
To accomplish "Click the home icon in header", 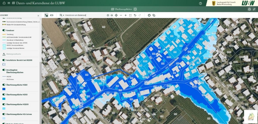I will tap(4, 3).
